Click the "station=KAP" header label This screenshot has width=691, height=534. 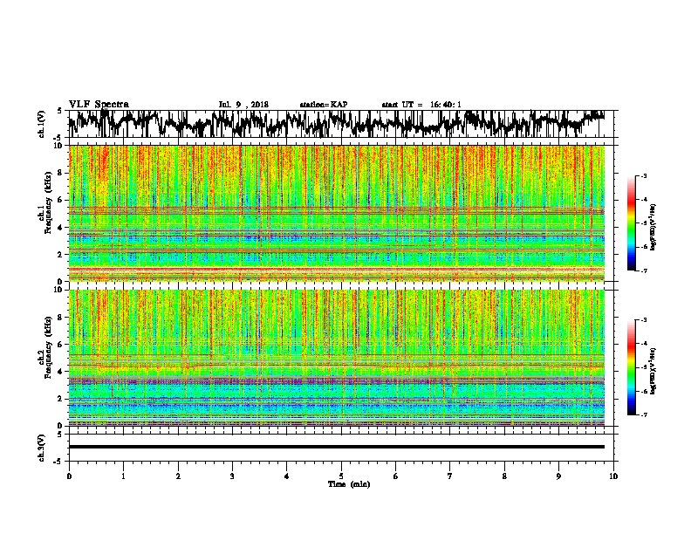[324, 105]
